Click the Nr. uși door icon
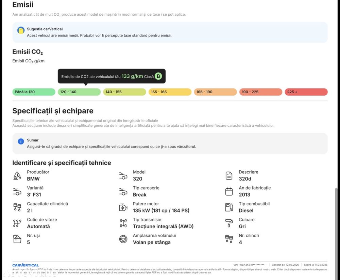Screen dimensions: 340x280 [17, 239]
